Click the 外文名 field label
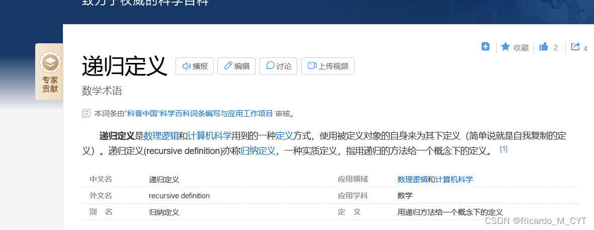This screenshot has width=594, height=230. [101, 196]
